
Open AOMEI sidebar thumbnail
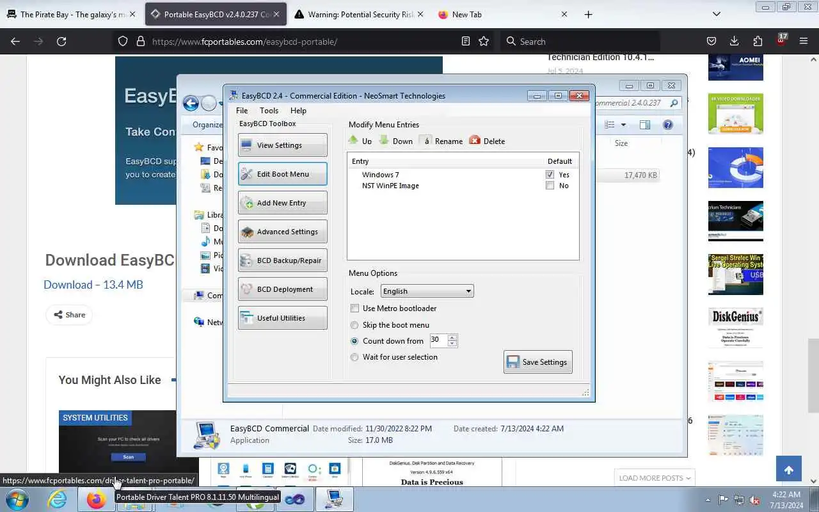[736, 68]
